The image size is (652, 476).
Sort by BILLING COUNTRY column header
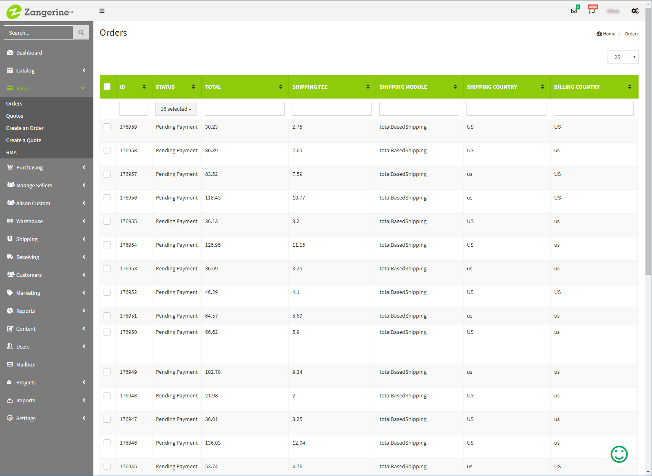594,87
